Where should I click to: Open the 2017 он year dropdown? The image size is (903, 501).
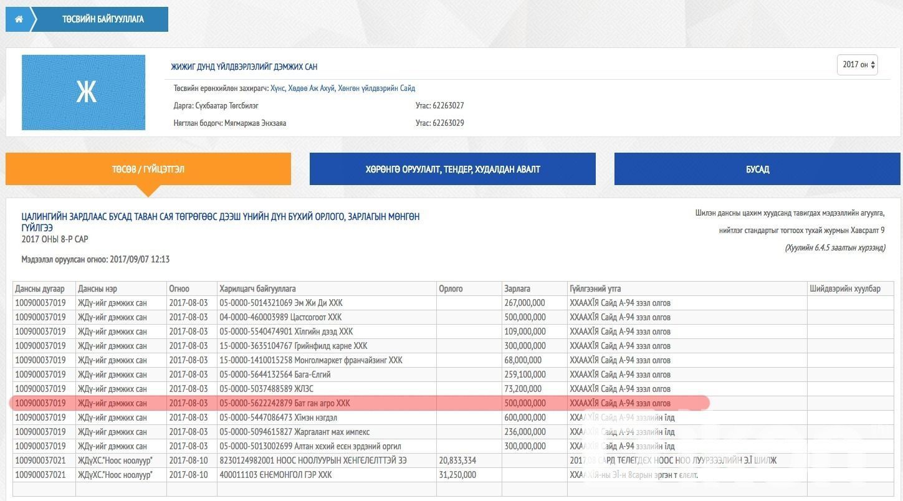(x=857, y=65)
